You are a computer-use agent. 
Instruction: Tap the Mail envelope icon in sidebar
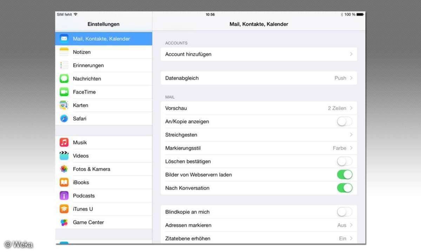pos(64,38)
